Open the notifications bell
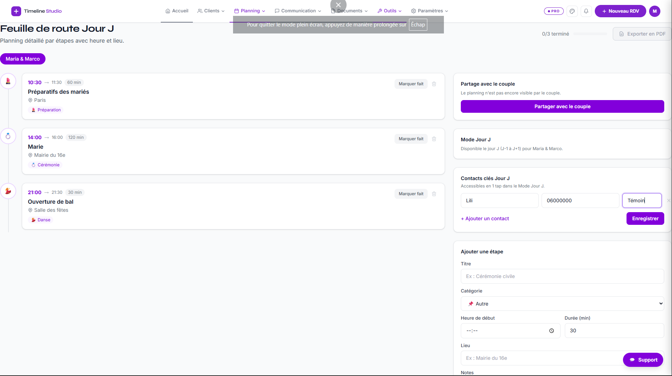The width and height of the screenshot is (672, 376). tap(586, 11)
